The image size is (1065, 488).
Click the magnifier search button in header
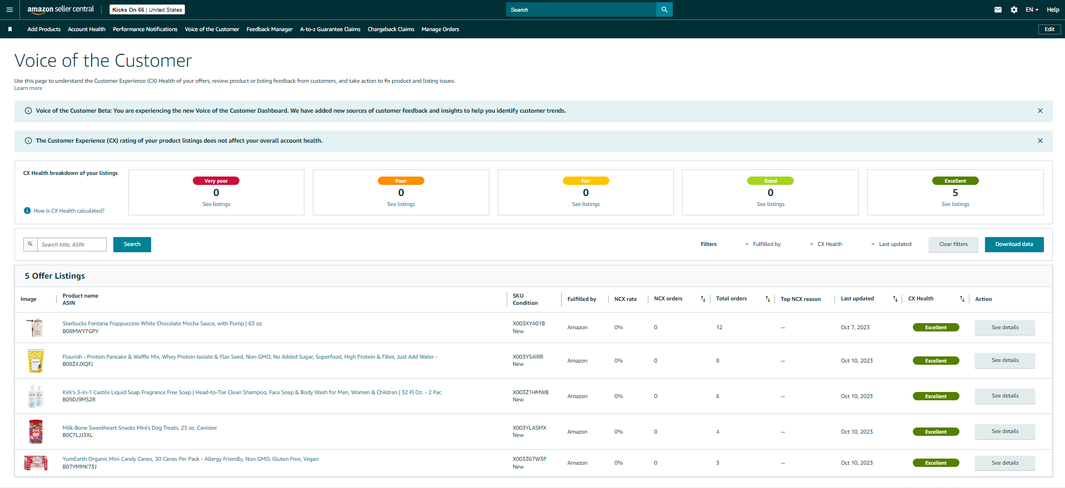(664, 9)
